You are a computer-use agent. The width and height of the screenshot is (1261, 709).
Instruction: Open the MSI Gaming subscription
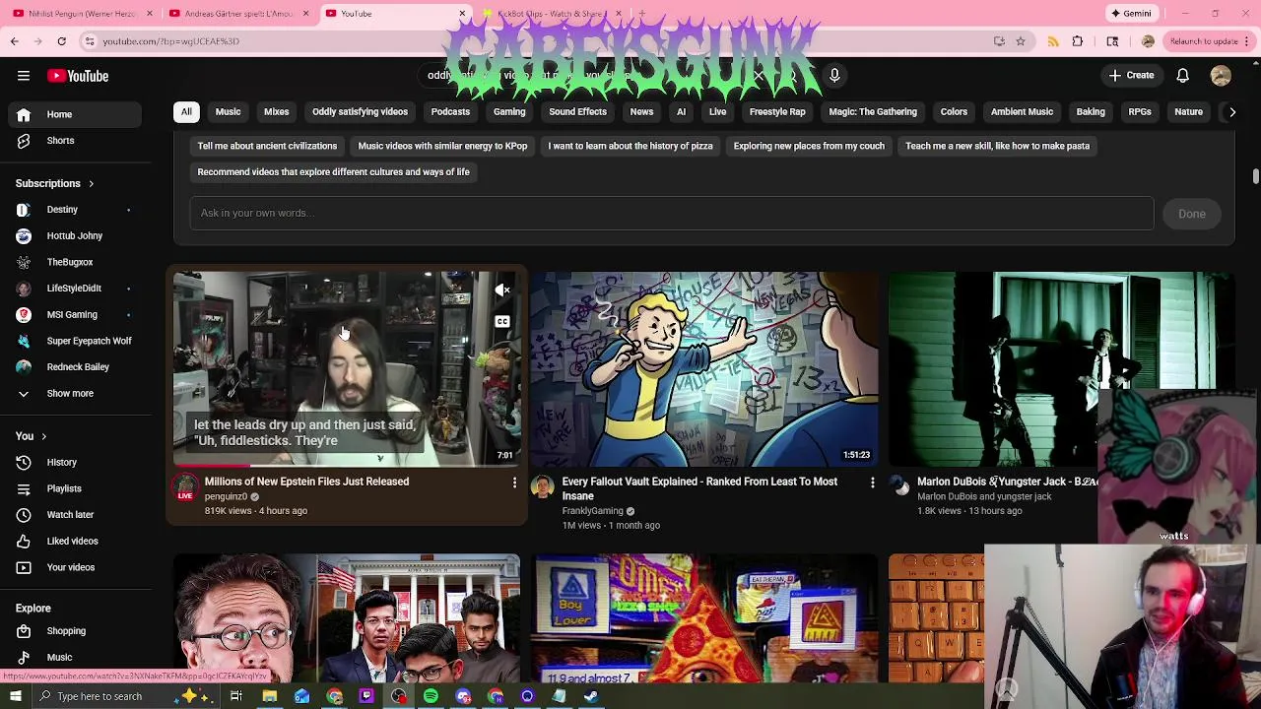tap(76, 315)
